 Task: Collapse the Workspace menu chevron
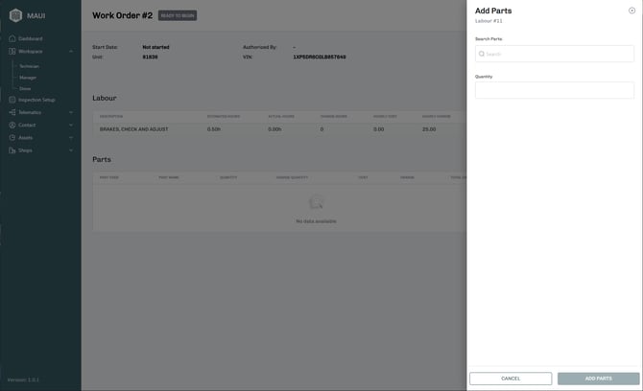click(71, 52)
